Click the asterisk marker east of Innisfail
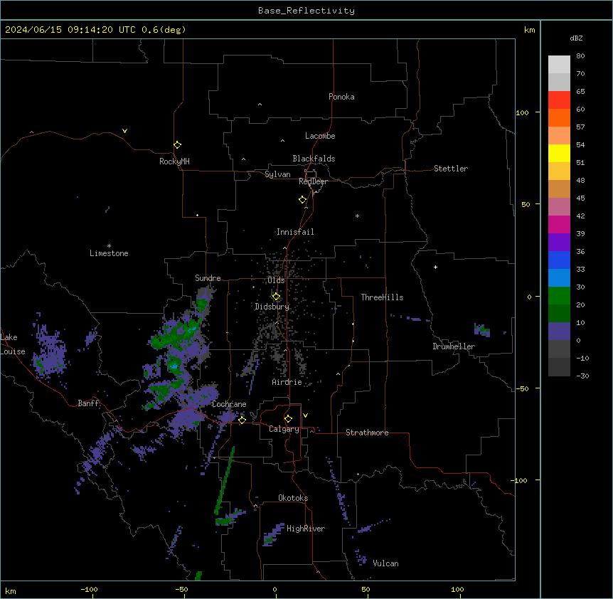 click(357, 216)
